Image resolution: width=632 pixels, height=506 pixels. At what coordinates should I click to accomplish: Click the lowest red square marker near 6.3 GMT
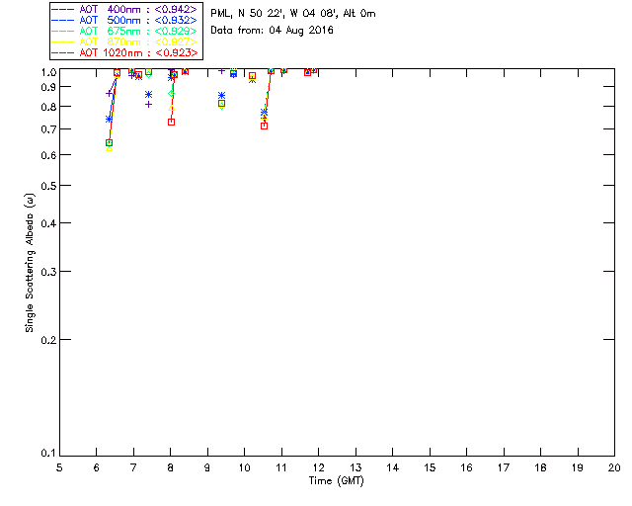[x=109, y=143]
